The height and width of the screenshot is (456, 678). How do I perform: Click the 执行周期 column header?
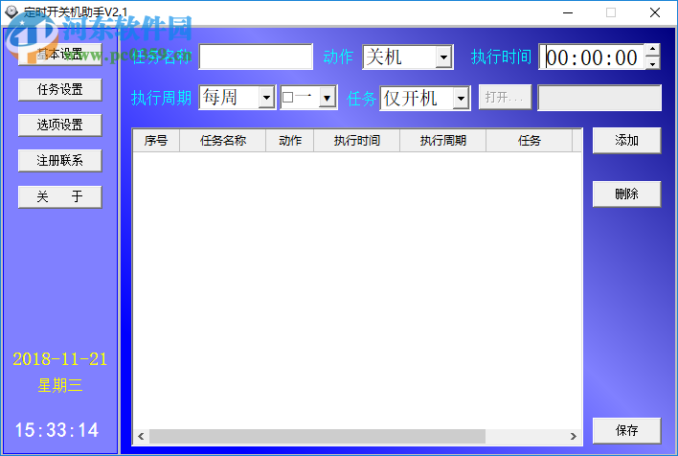coord(442,141)
